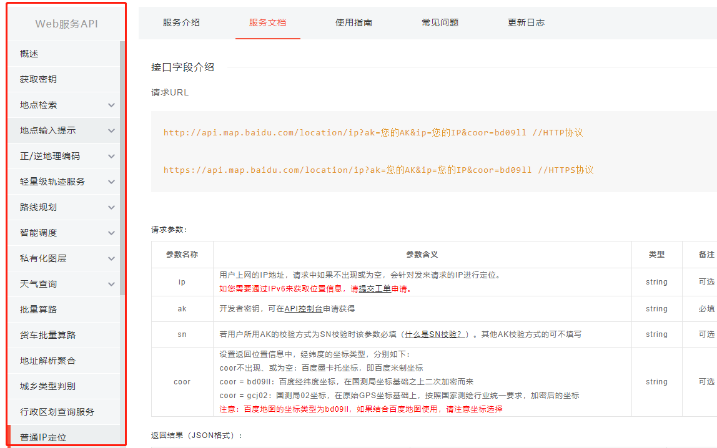Click the coor = gcj02 description line
717x448 pixels.
pyautogui.click(x=399, y=396)
